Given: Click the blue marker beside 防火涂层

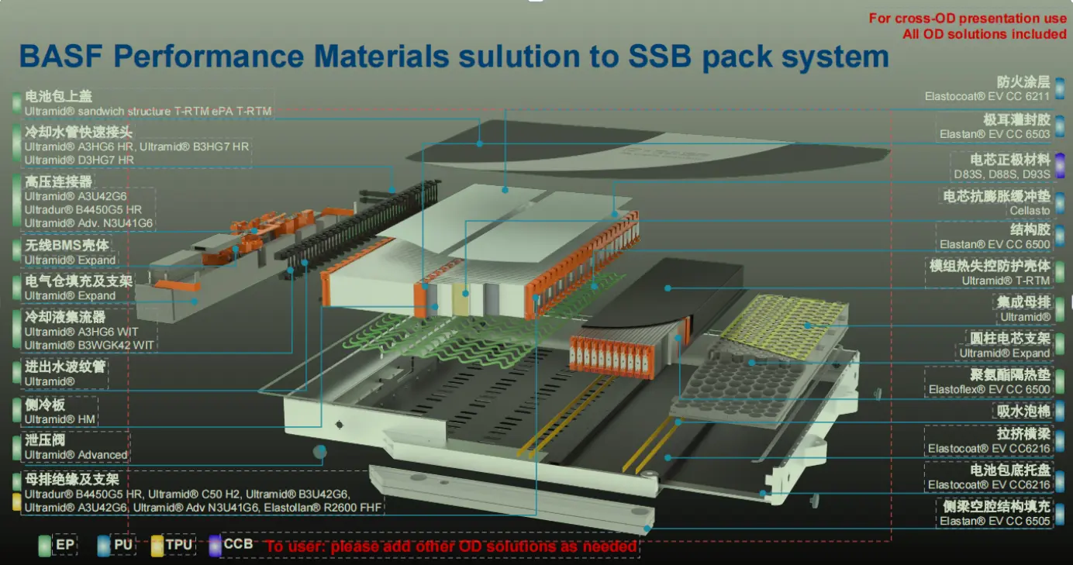Looking at the screenshot, I should (x=1060, y=88).
